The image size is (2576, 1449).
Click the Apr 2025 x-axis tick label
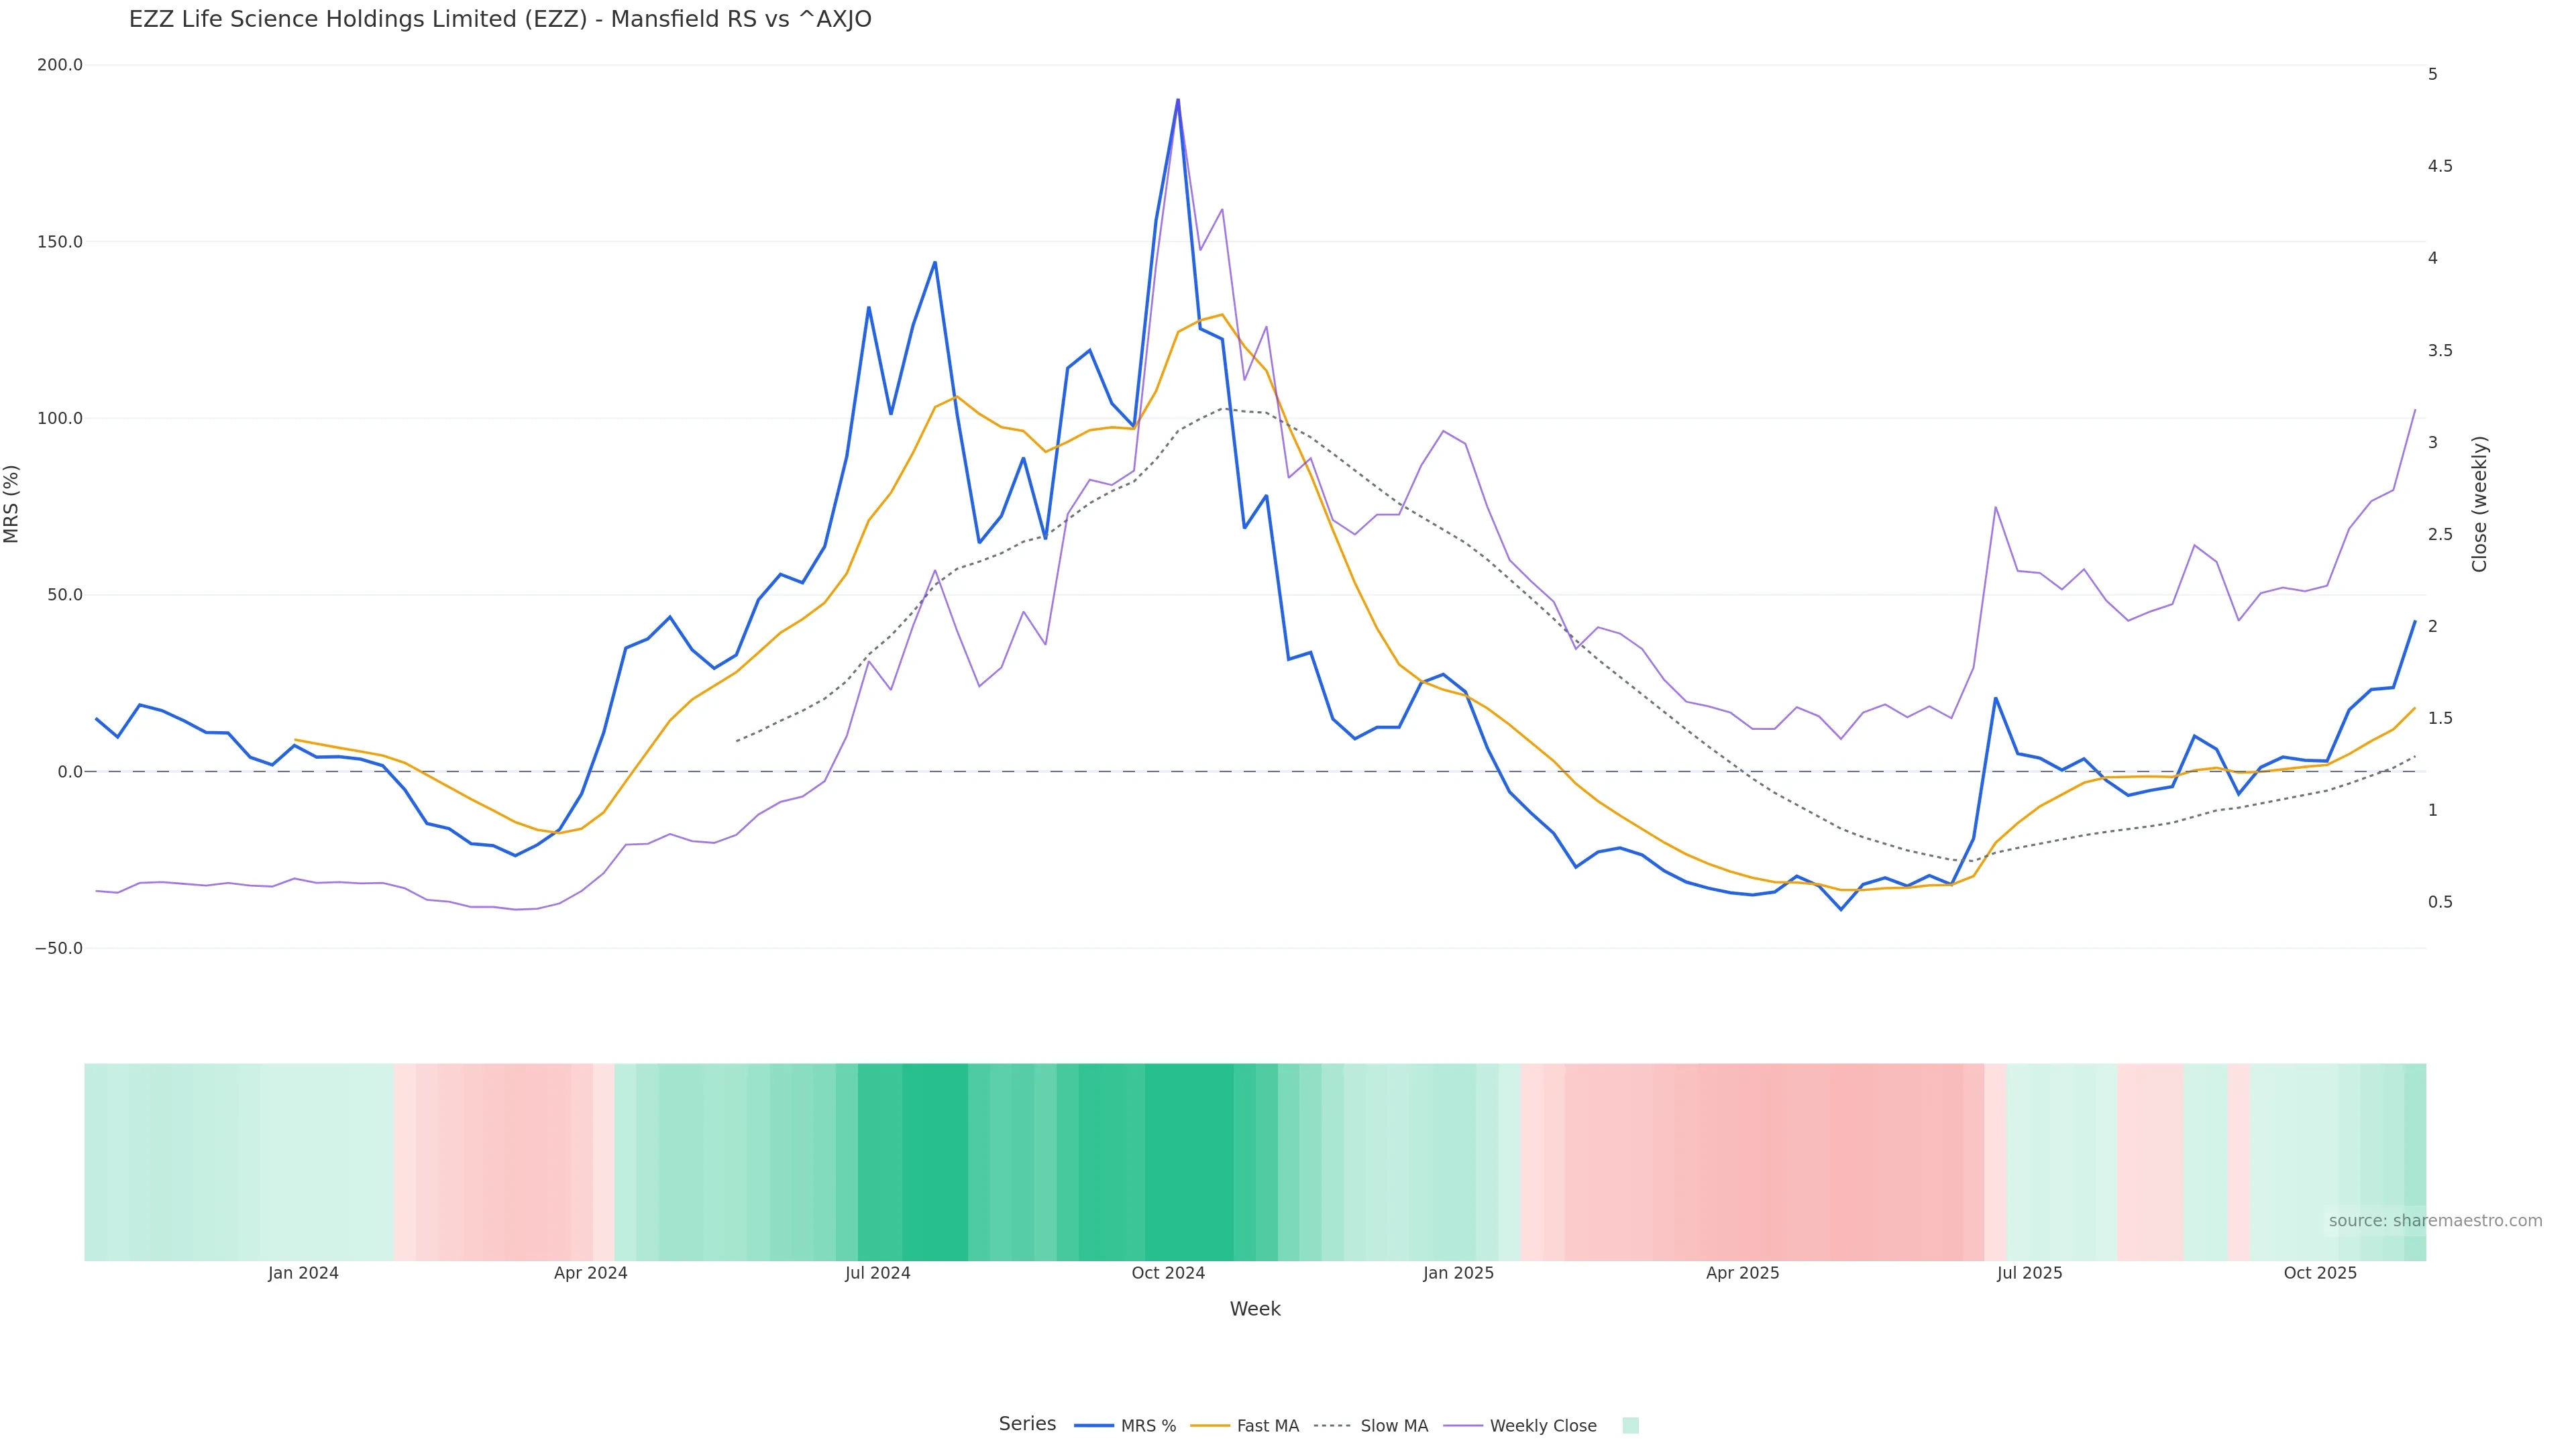(1742, 1273)
